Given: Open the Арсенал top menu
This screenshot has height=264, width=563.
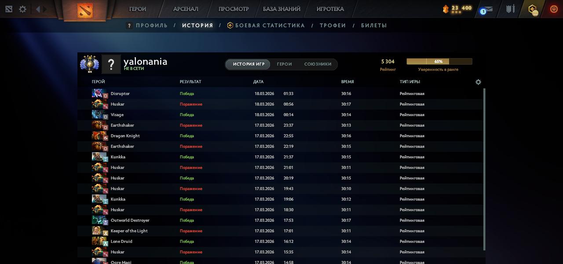Looking at the screenshot, I should (186, 9).
